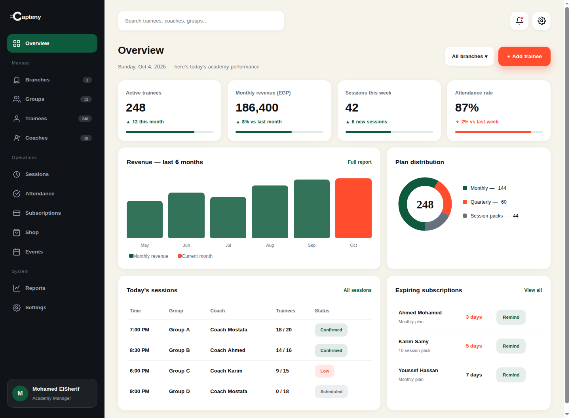Viewport: 570px width, 418px height.
Task: Click the orange Oct revenue bar
Action: (353, 208)
